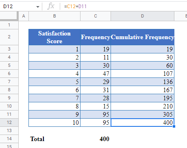Select row 12 header
This screenshot has height=148, width=187.
pyautogui.click(x=9, y=122)
